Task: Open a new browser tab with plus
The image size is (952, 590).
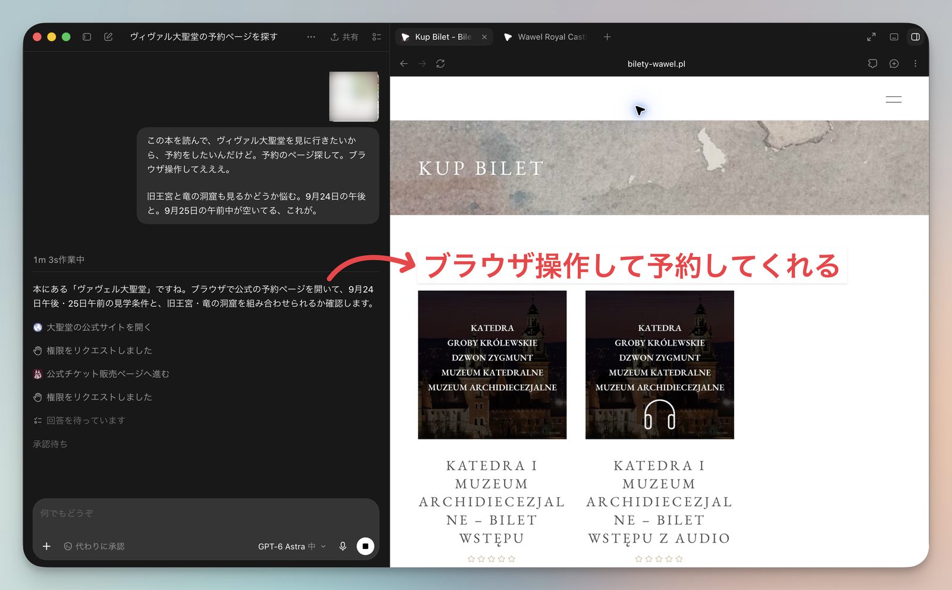Action: click(x=607, y=37)
